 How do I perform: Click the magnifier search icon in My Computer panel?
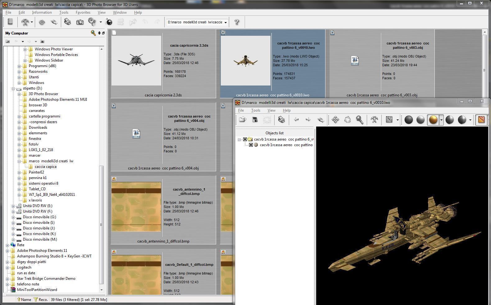(x=93, y=33)
